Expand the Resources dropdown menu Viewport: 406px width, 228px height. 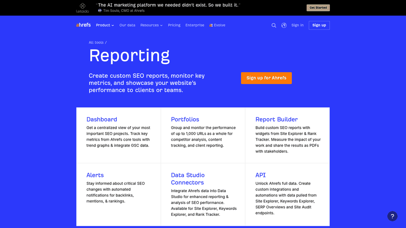(151, 25)
